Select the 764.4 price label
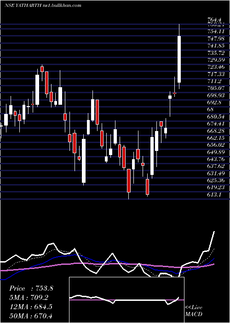 click(x=214, y=20)
